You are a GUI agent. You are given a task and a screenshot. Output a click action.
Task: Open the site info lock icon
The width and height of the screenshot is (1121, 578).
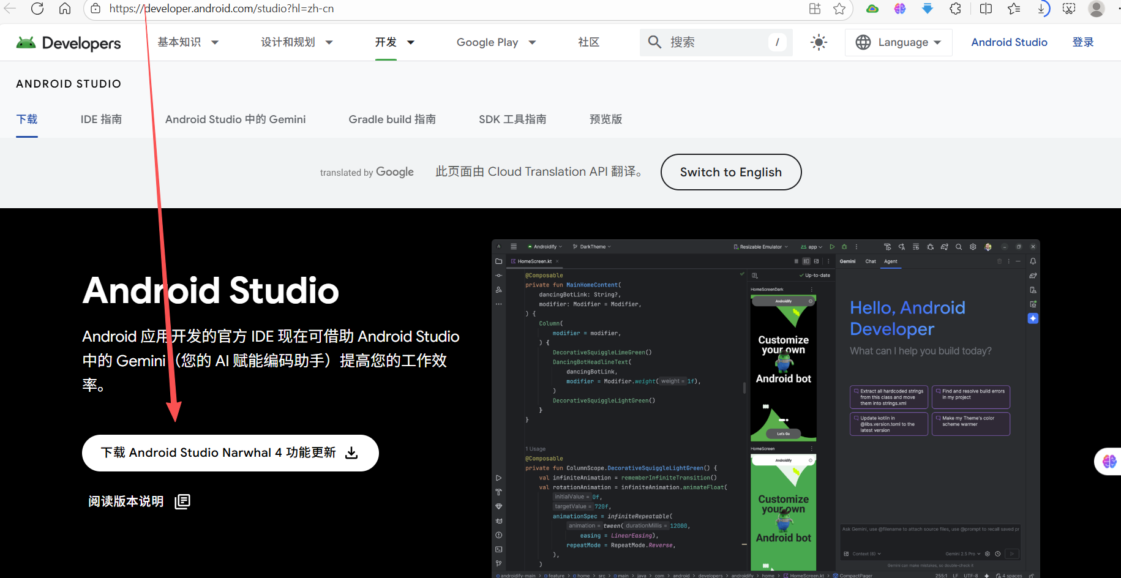pos(96,9)
